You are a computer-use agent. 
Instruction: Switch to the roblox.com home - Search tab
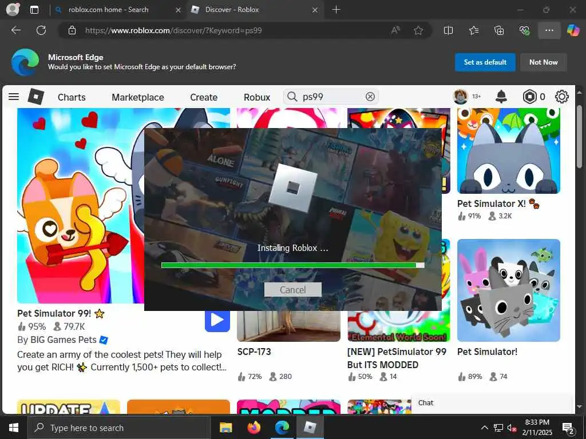108,10
